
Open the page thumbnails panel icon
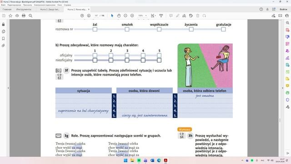3,31
